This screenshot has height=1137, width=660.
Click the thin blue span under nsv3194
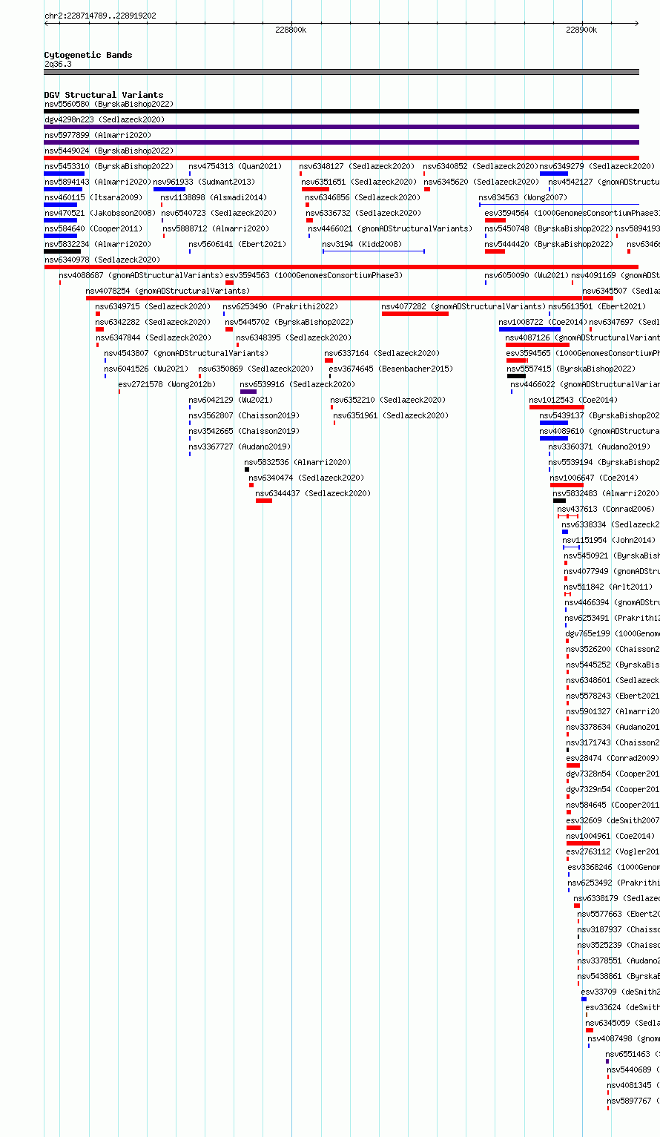374,251
